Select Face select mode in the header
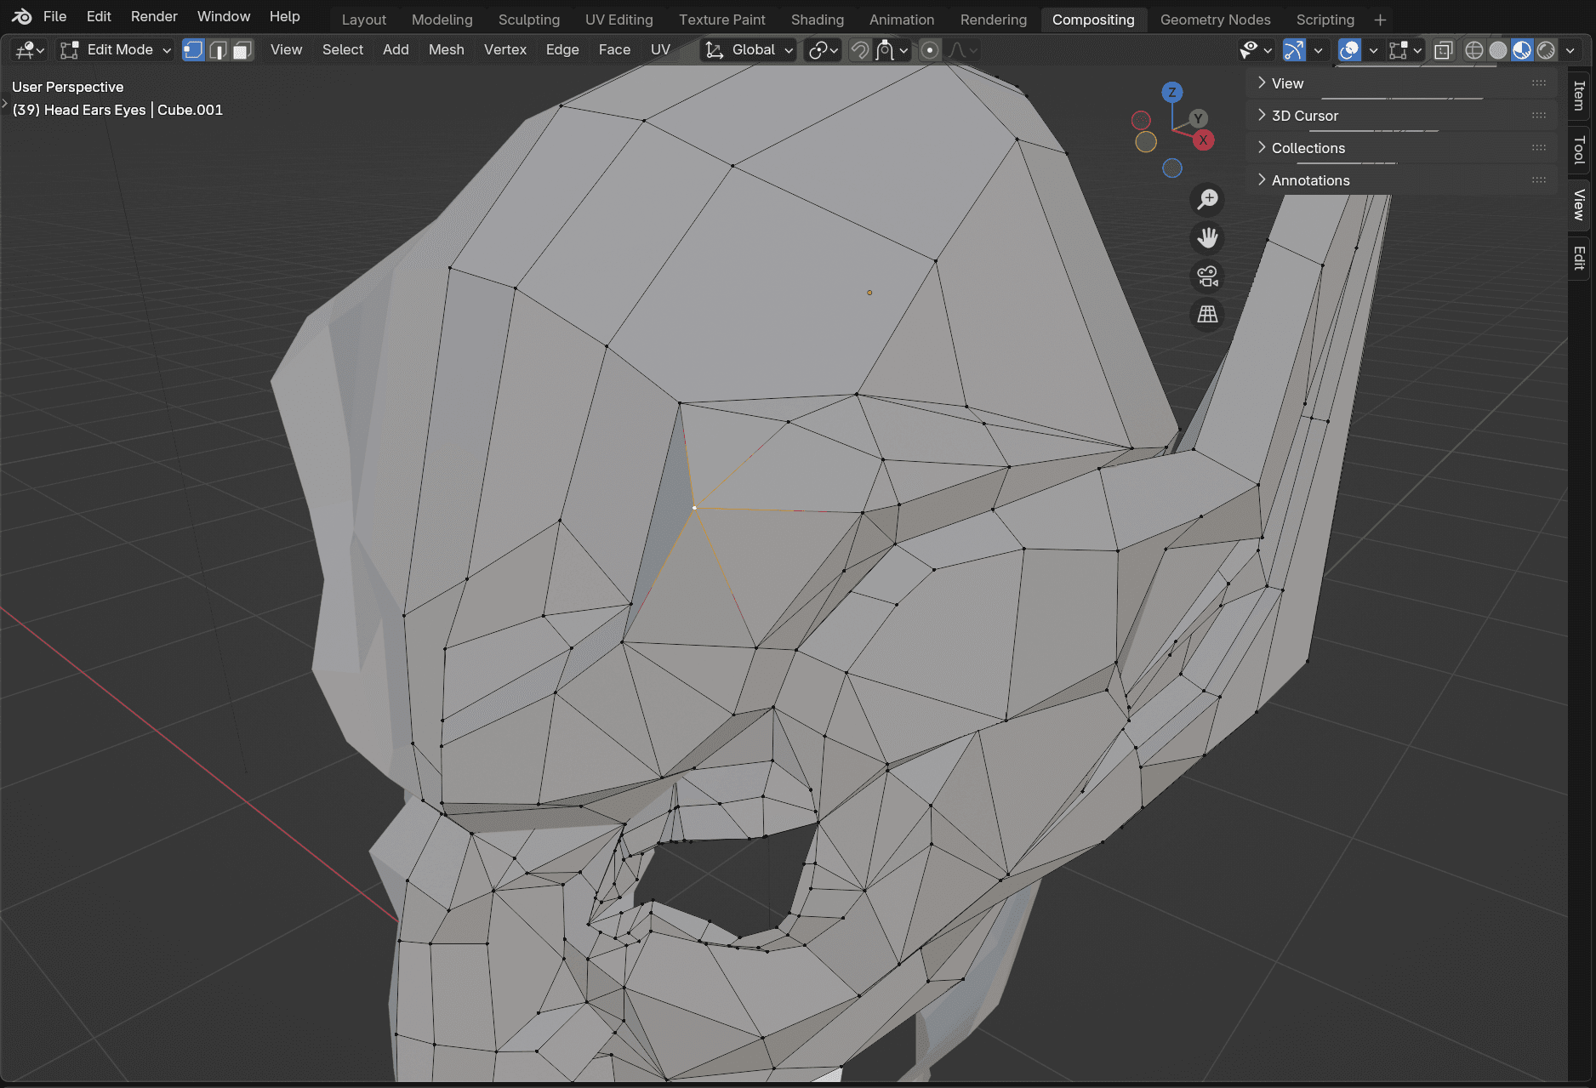Viewport: 1596px width, 1088px height. [242, 49]
